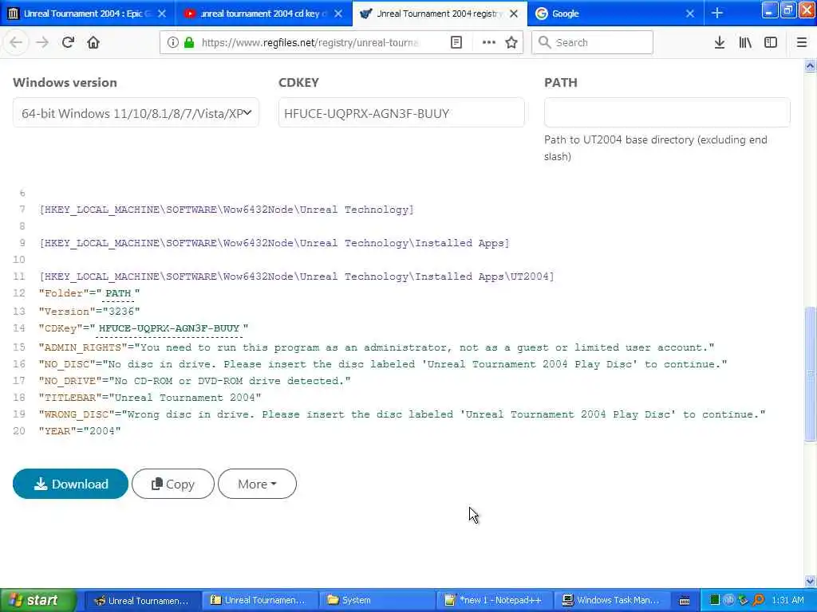This screenshot has height=612, width=817.
Task: Select the Unreal Tournament 2004 registry tab
Action: [440, 14]
